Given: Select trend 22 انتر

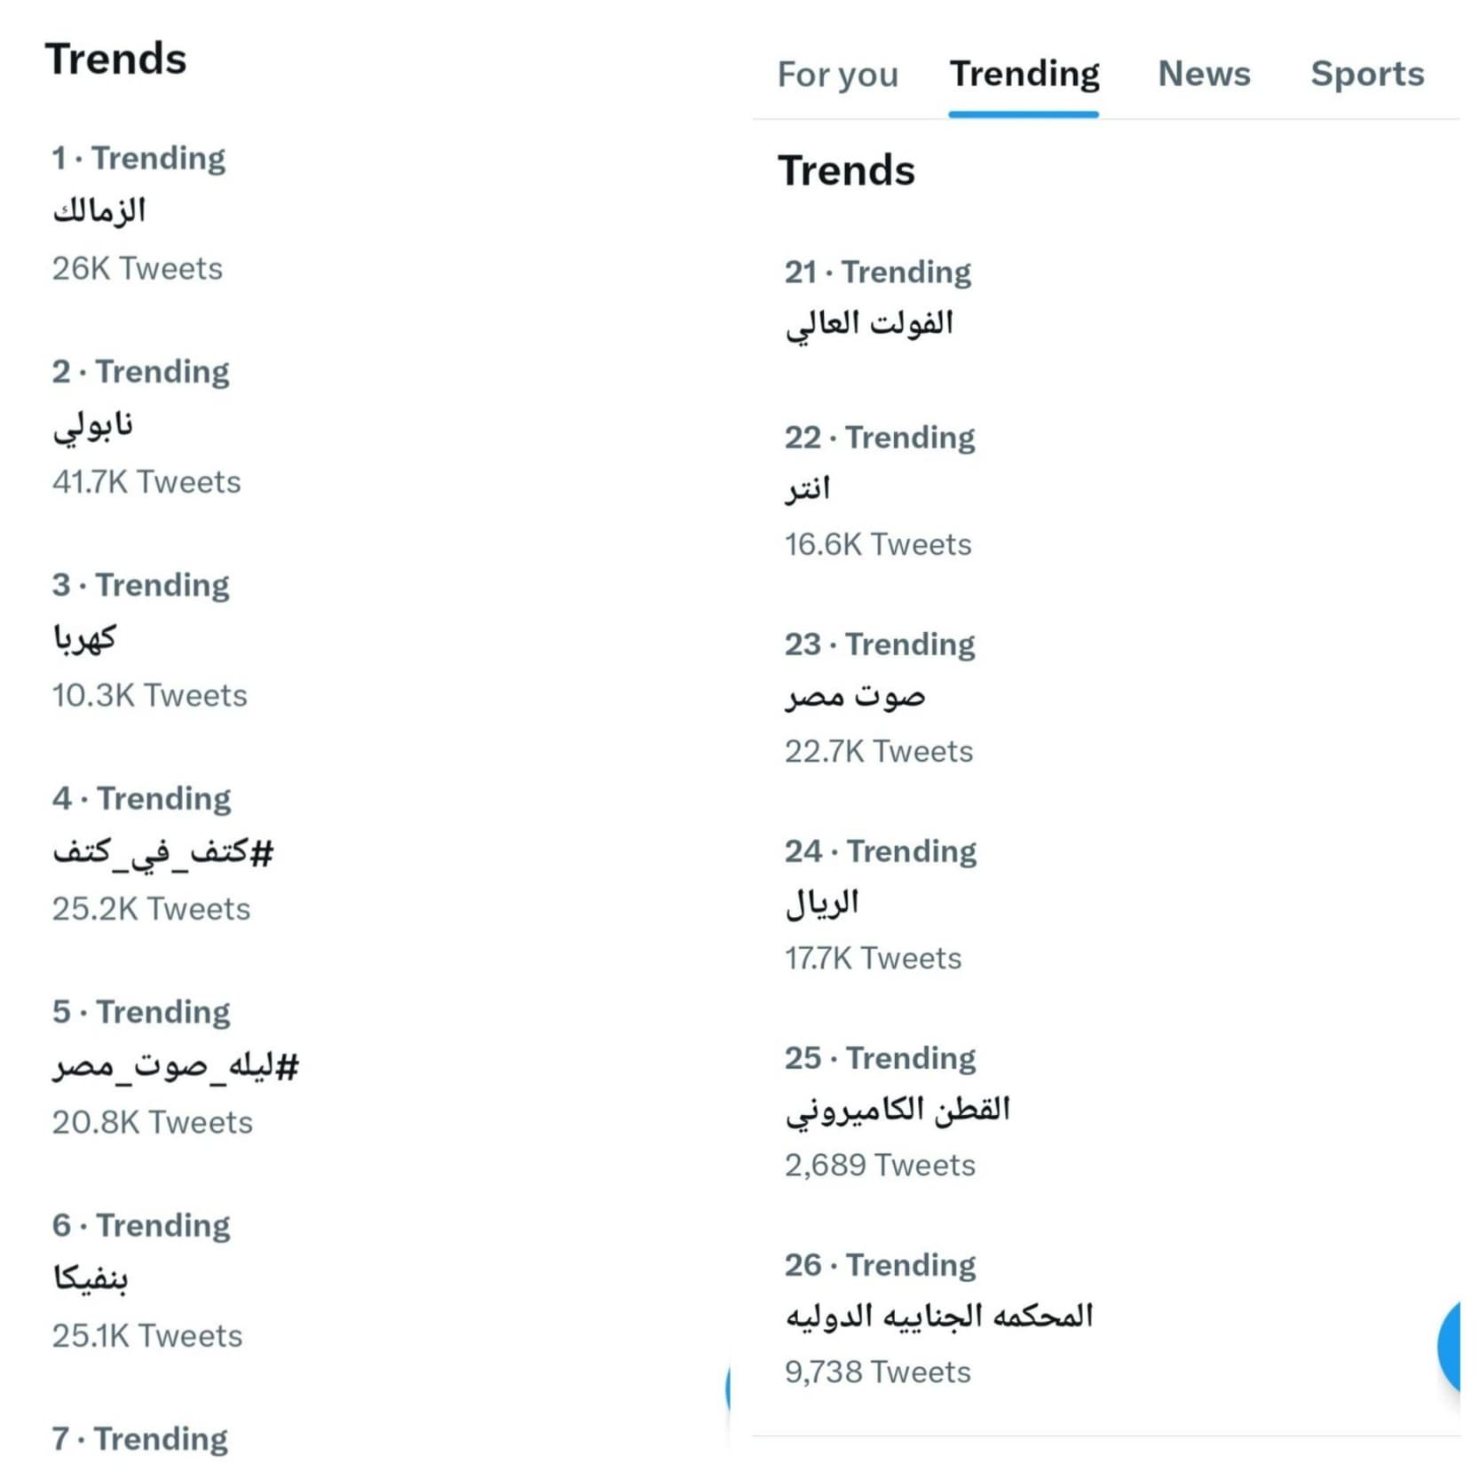Looking at the screenshot, I should (1106, 490).
